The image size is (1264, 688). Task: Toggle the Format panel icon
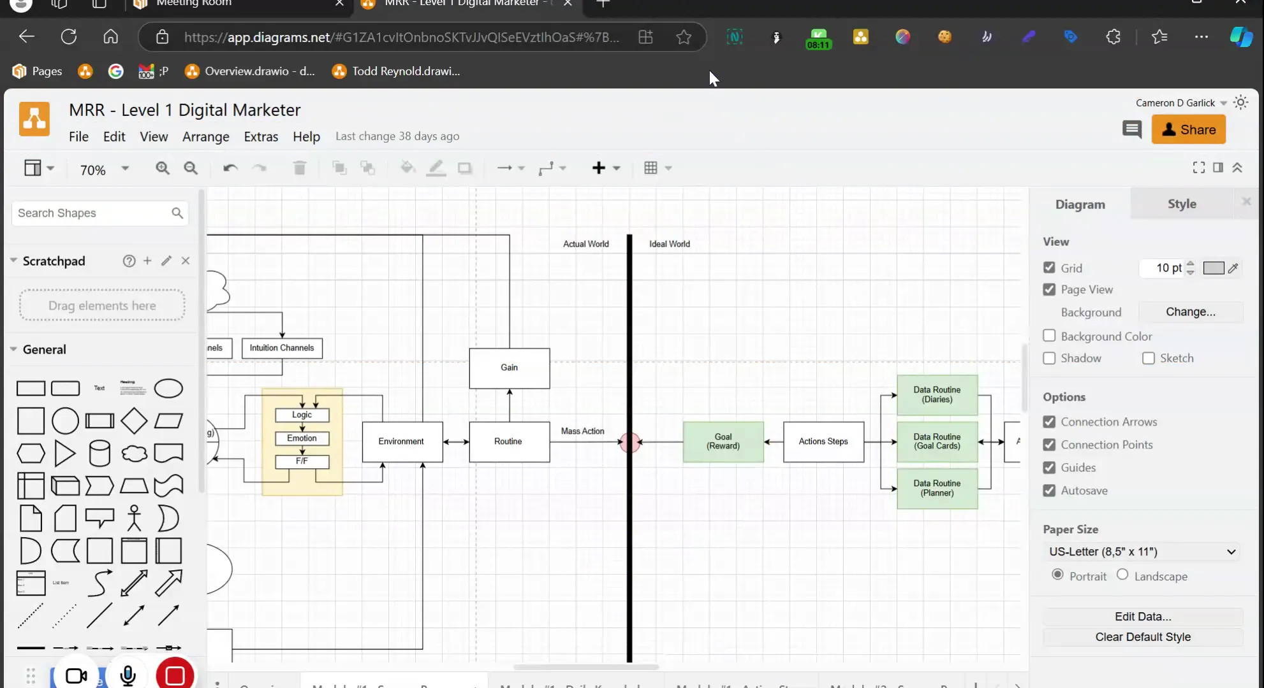1218,168
